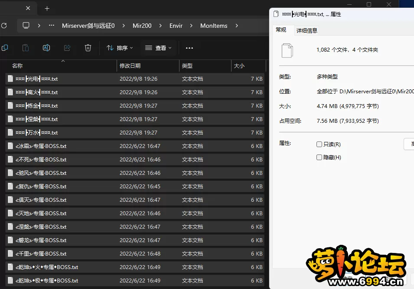414x289 pixels.
Task: Click the 多种类型 type value
Action: pyautogui.click(x=327, y=77)
